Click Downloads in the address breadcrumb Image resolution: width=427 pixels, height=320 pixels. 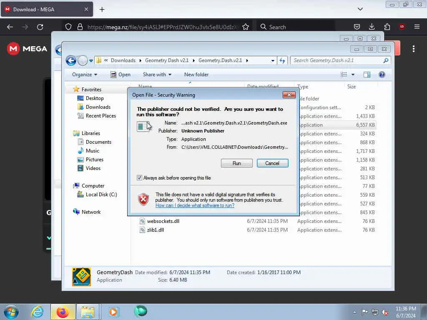tap(123, 60)
